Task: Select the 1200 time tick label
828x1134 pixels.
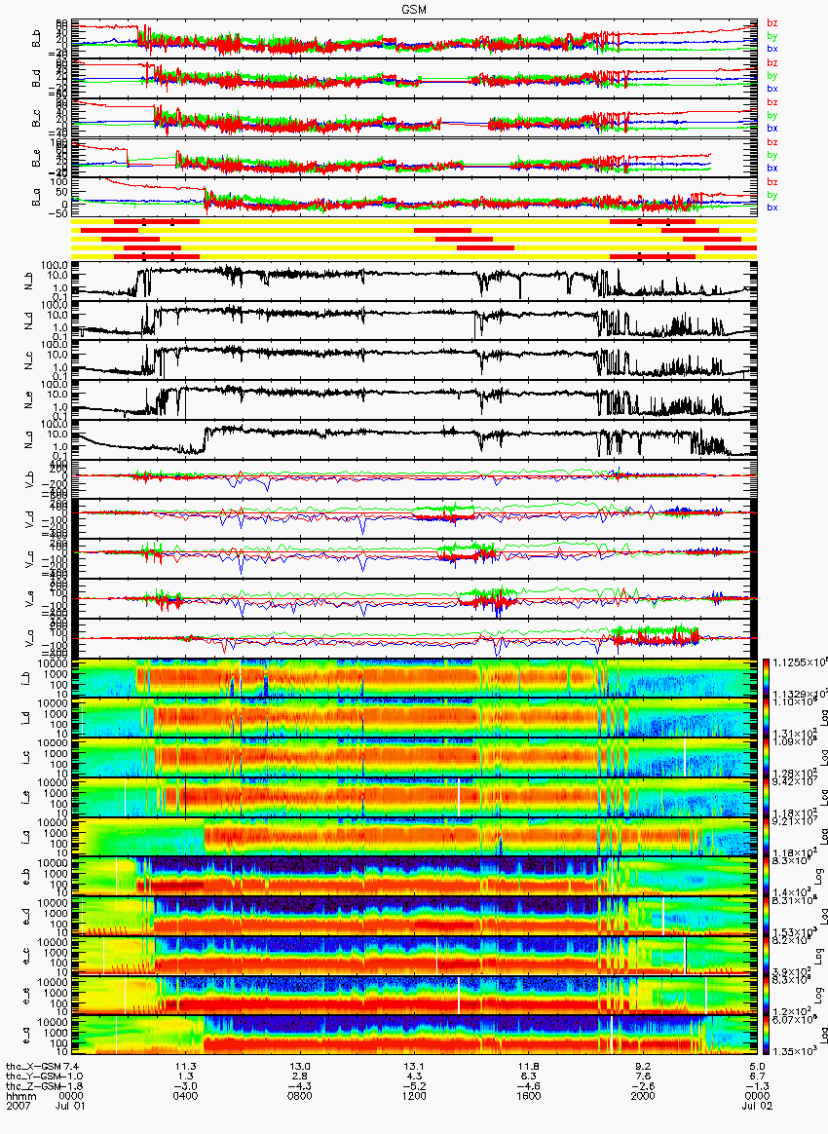Action: (414, 1096)
